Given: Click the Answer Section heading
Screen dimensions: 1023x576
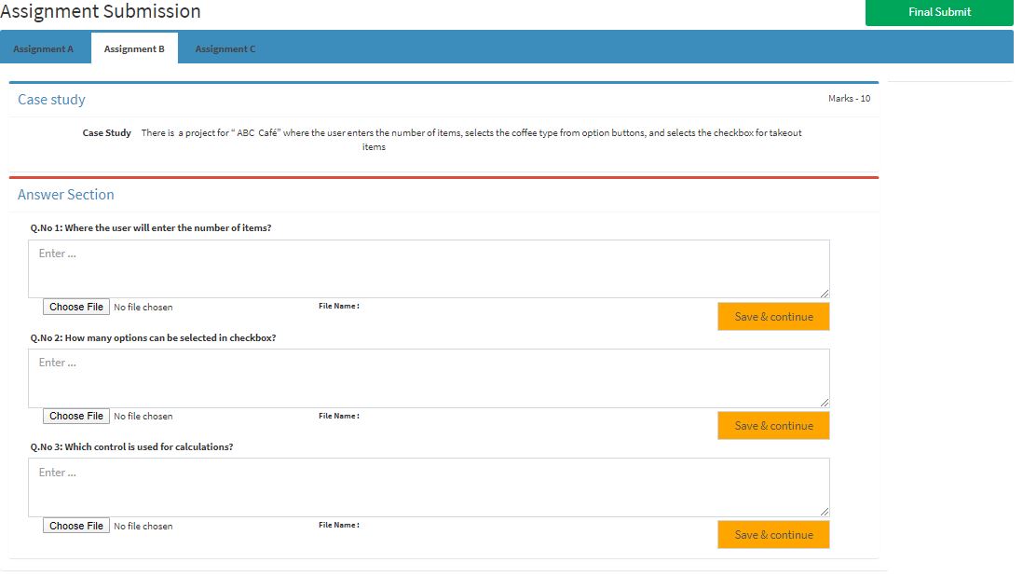Looking at the screenshot, I should pyautogui.click(x=66, y=195).
